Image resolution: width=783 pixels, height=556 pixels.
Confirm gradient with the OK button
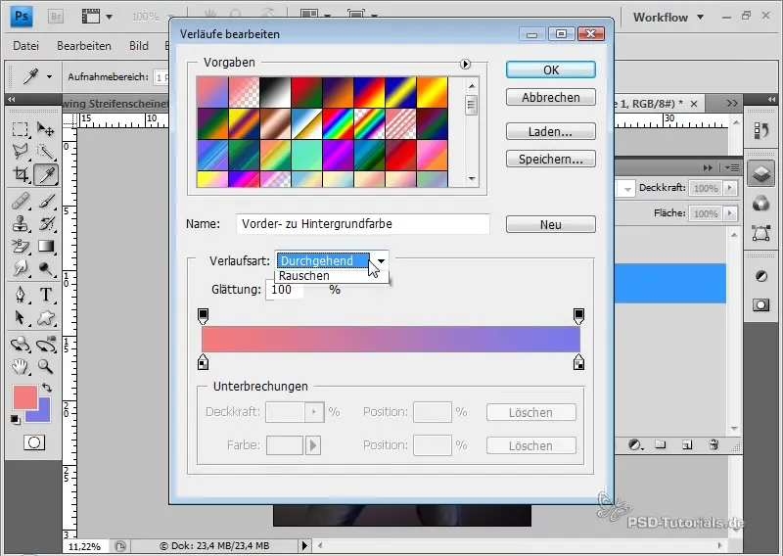coord(551,69)
